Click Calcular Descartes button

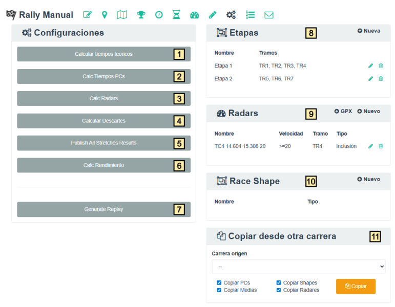pyautogui.click(x=104, y=121)
